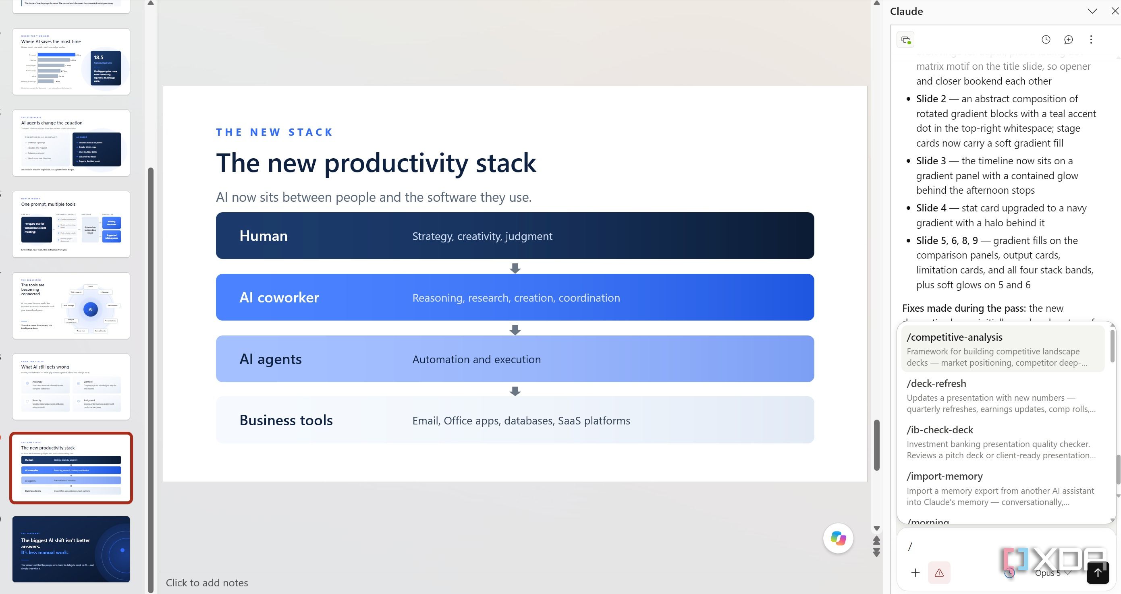Click the connection status icon in the Claude header

tap(905, 39)
